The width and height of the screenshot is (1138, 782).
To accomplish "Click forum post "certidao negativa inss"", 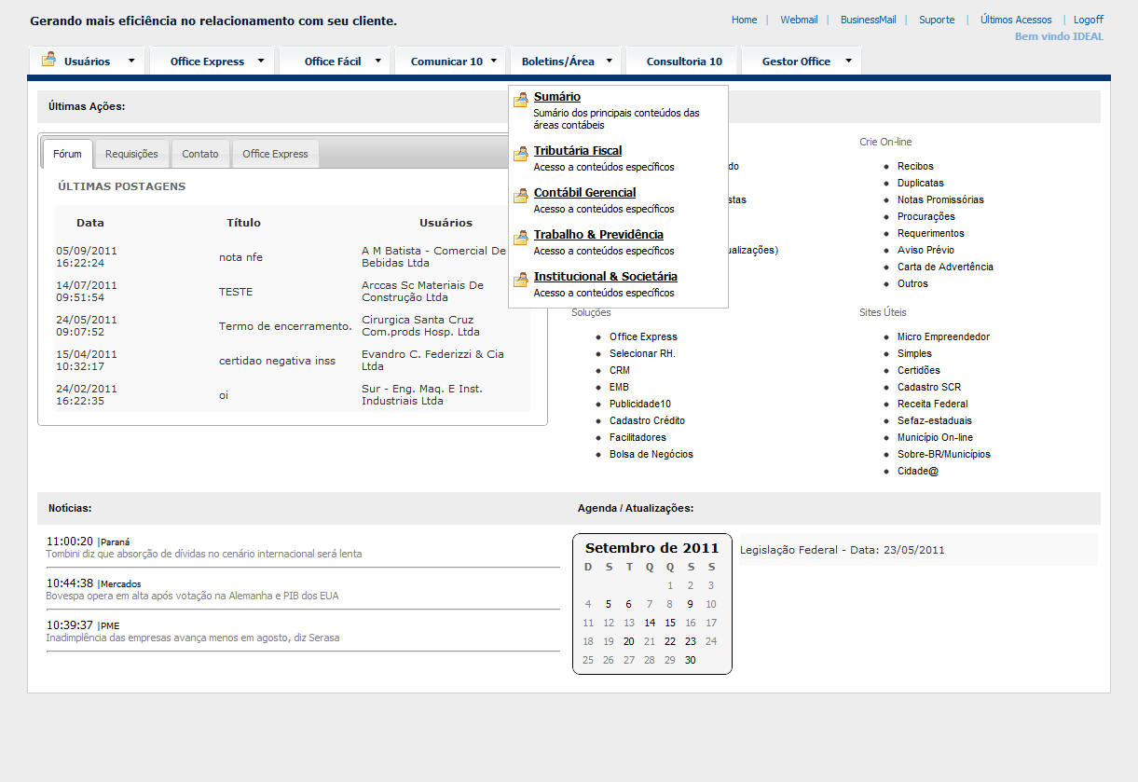I will coord(277,361).
